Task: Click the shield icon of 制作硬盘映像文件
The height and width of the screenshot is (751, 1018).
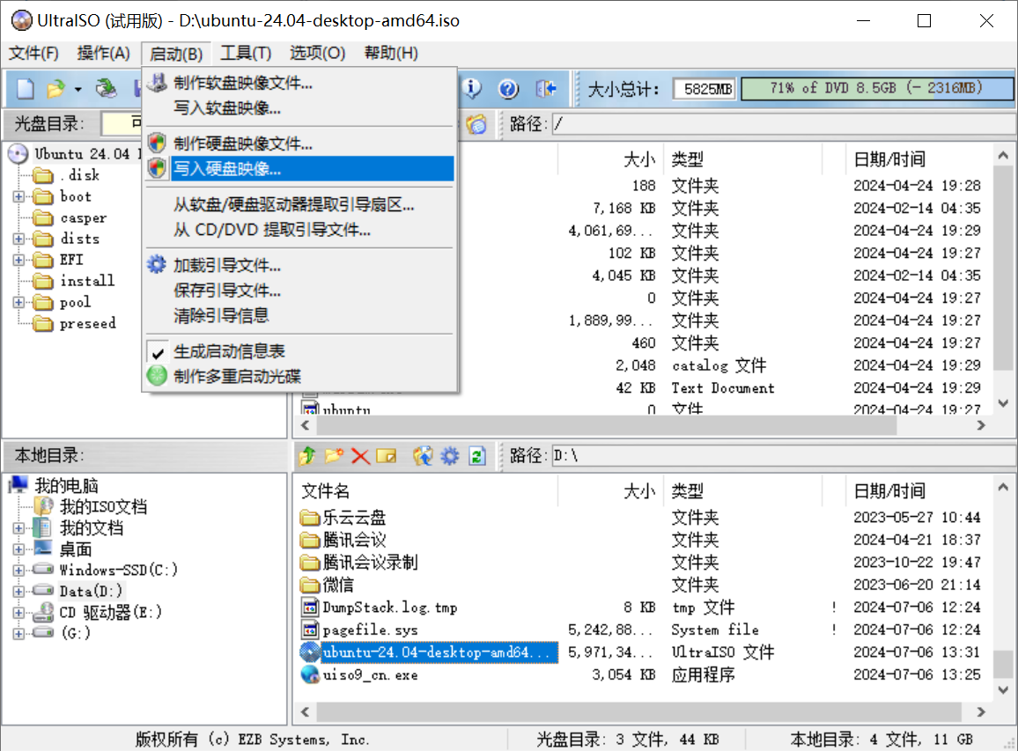Action: click(x=157, y=143)
